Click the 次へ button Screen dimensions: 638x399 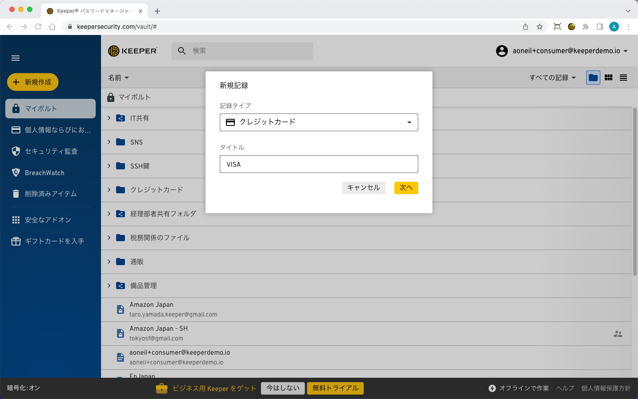pyautogui.click(x=406, y=188)
